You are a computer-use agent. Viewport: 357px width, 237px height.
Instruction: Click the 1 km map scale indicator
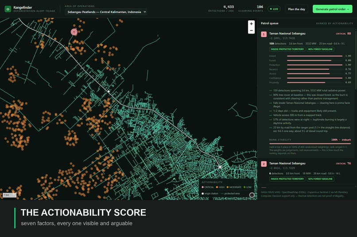(x=10, y=195)
